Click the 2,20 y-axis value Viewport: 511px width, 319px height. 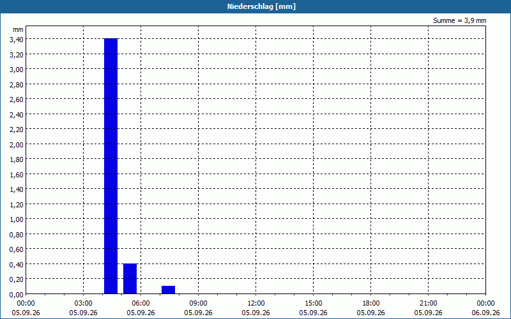click(x=17, y=130)
